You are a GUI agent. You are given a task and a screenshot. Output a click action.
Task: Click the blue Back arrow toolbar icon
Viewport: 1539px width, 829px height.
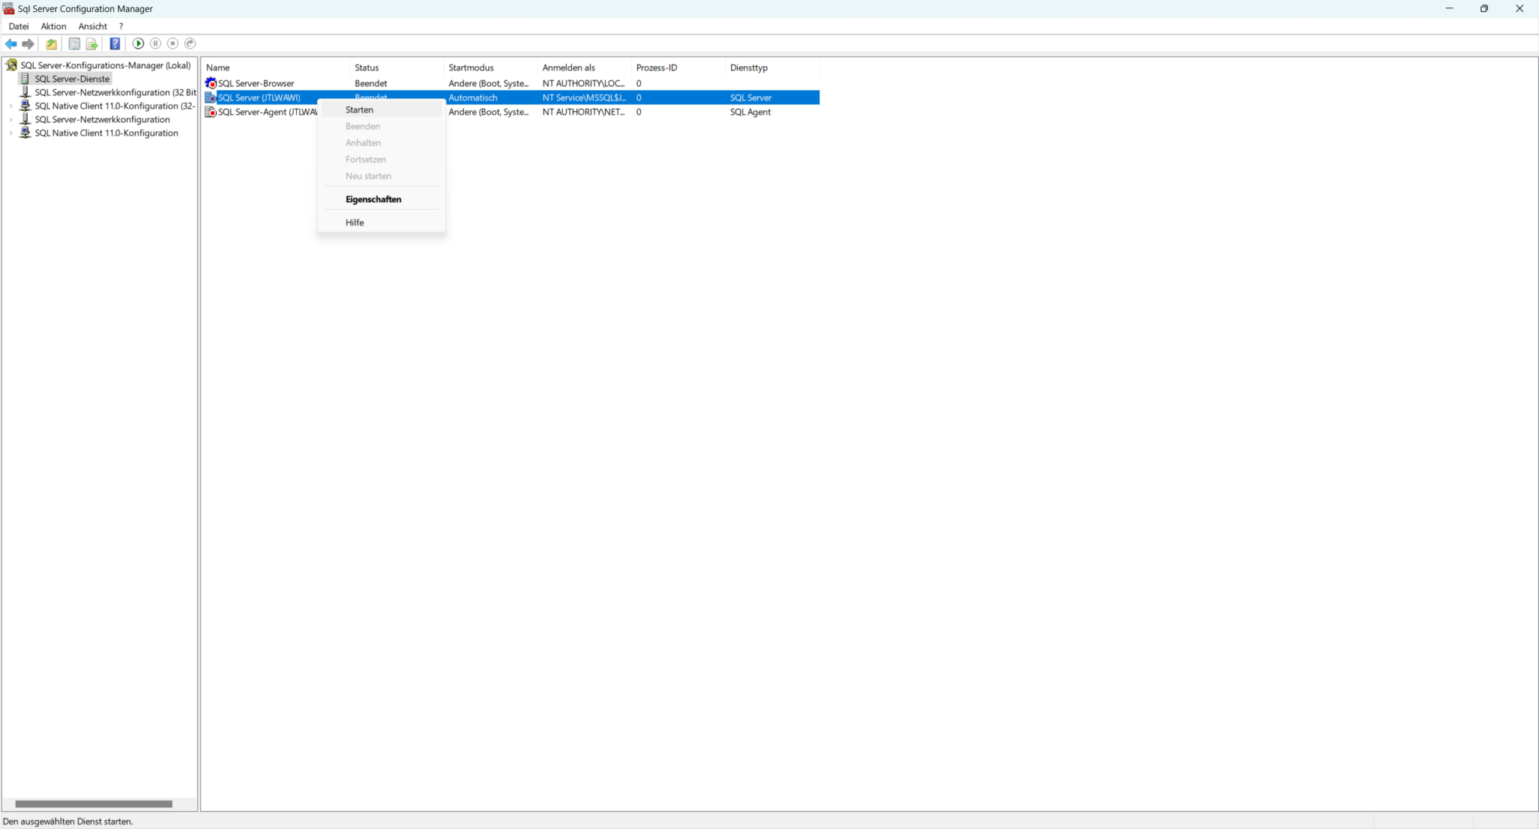click(x=11, y=44)
